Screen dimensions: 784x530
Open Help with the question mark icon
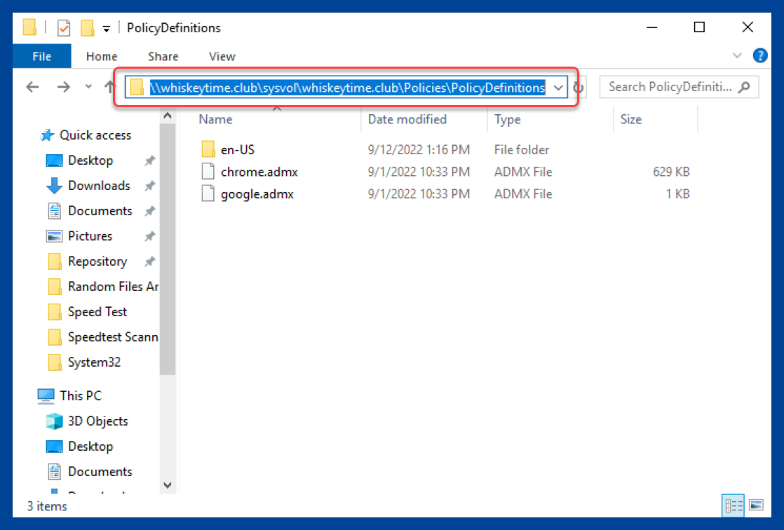click(x=760, y=55)
